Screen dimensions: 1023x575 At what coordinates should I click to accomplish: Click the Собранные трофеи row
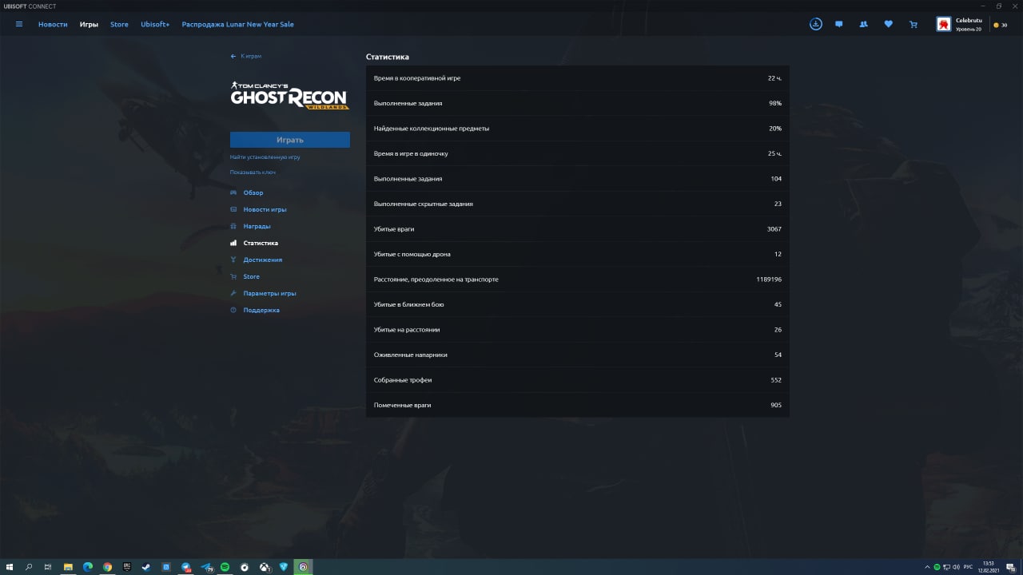(x=578, y=380)
